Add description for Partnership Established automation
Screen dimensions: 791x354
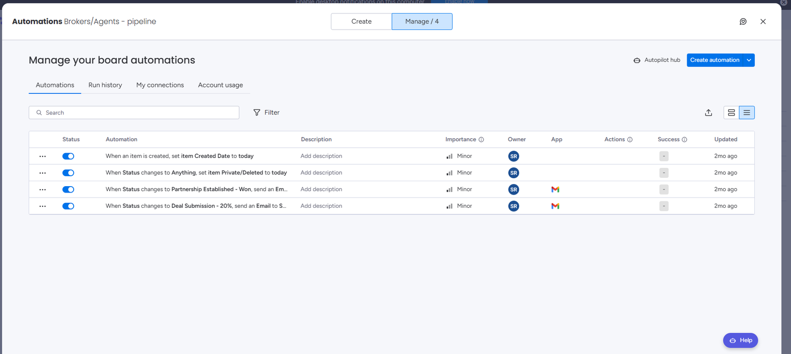point(321,190)
